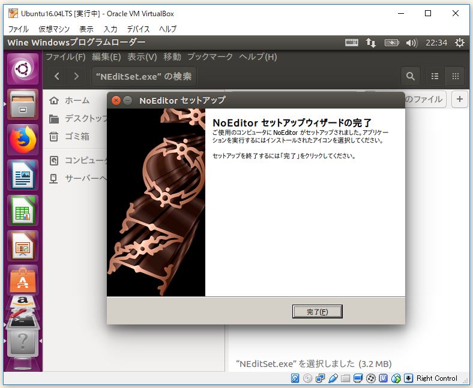Open sound volume indicator
The image size is (473, 388).
411,43
